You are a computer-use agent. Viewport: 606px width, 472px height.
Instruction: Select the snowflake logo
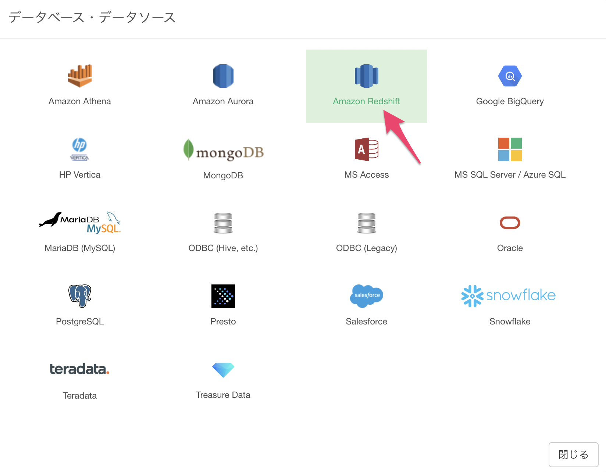click(x=509, y=296)
